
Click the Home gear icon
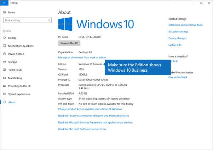pyautogui.click(x=4, y=12)
